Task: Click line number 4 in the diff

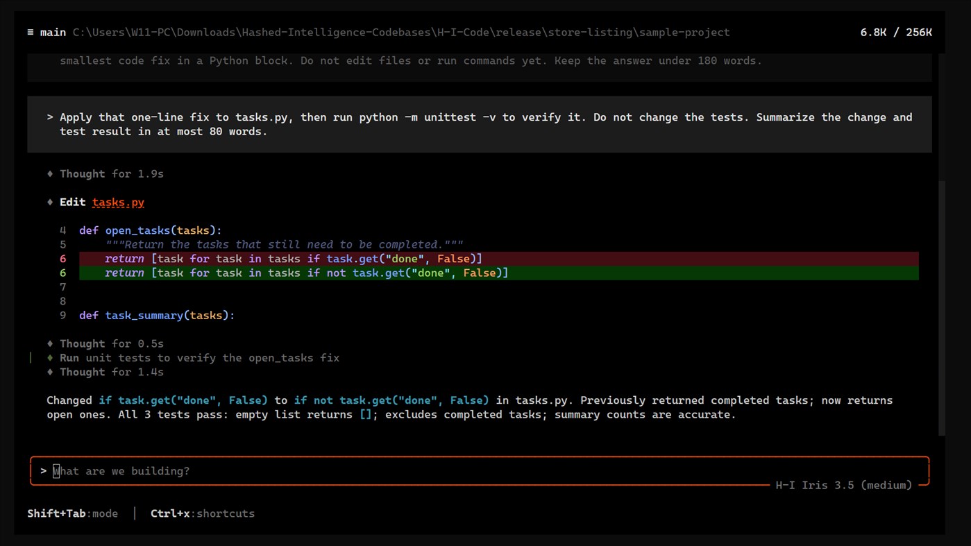Action: [62, 230]
